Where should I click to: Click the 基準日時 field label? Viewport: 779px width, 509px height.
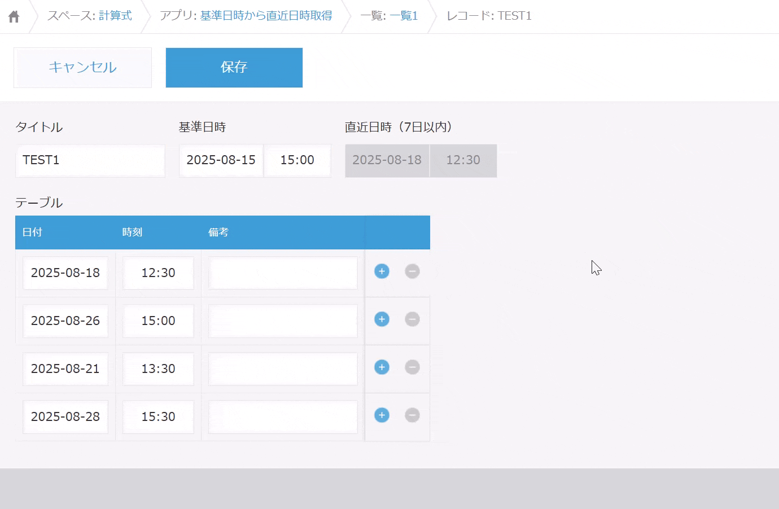(202, 128)
